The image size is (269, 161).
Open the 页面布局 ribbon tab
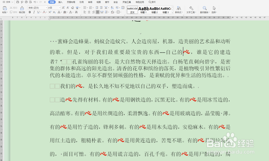70,2
